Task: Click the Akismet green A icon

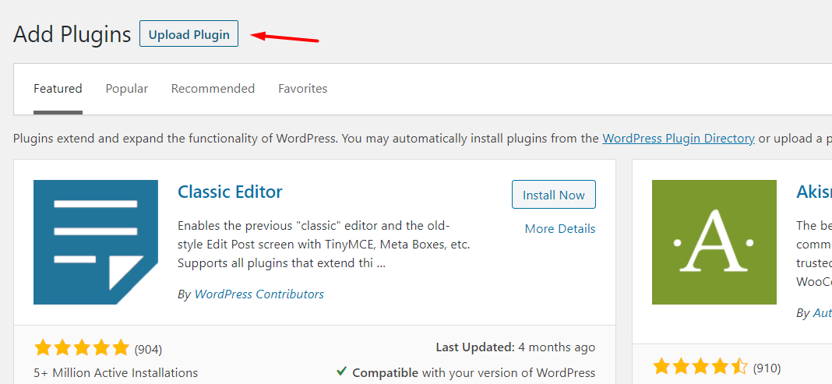Action: pyautogui.click(x=714, y=242)
